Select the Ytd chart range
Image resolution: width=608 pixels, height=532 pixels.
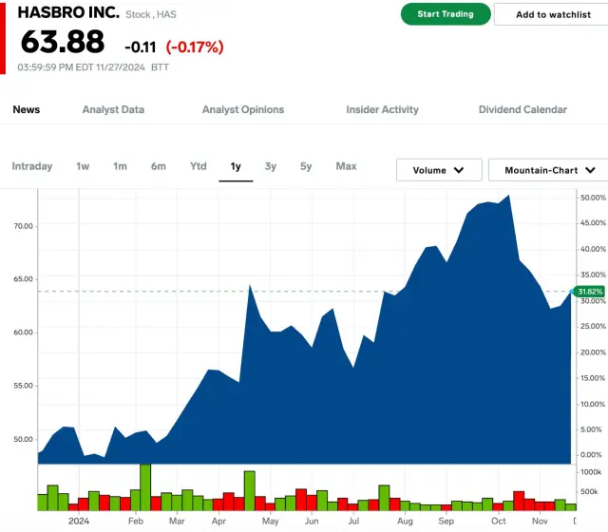pyautogui.click(x=198, y=166)
